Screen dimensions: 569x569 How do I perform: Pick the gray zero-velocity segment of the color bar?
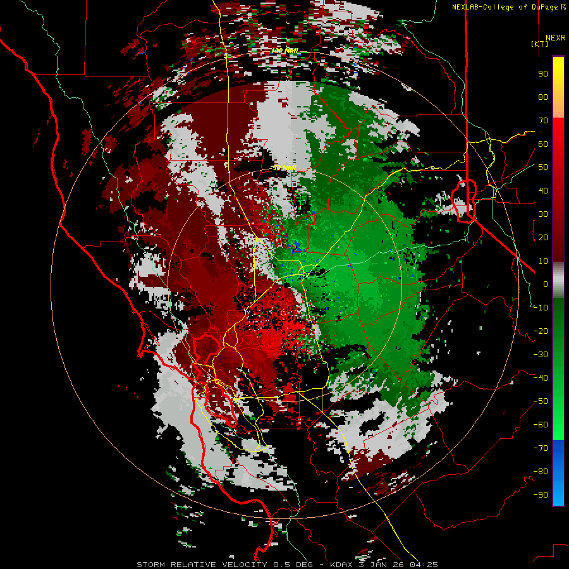[558, 280]
